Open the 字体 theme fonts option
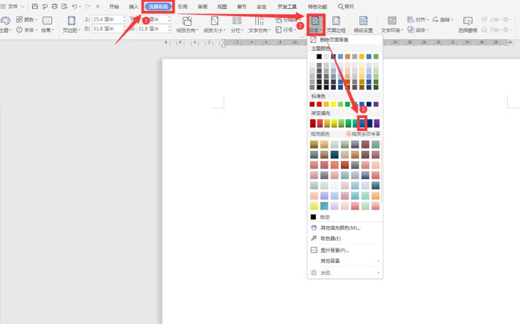The height and width of the screenshot is (324, 520). (x=26, y=30)
